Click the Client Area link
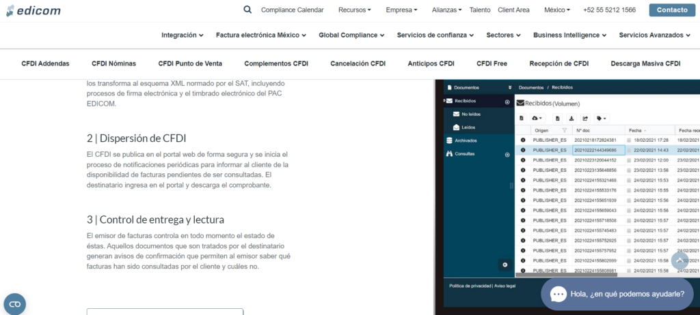This screenshot has width=700, height=315. (513, 10)
